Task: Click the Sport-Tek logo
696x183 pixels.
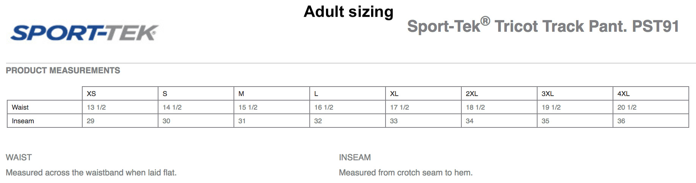Action: click(x=84, y=33)
